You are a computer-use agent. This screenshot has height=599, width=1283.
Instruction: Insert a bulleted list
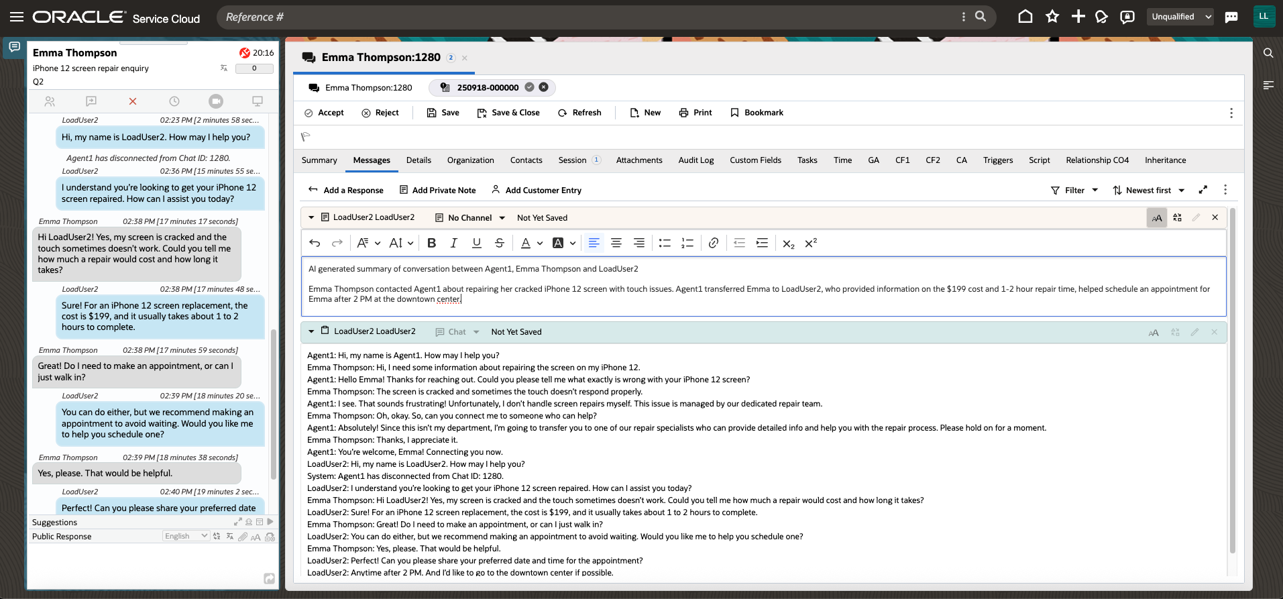coord(665,243)
